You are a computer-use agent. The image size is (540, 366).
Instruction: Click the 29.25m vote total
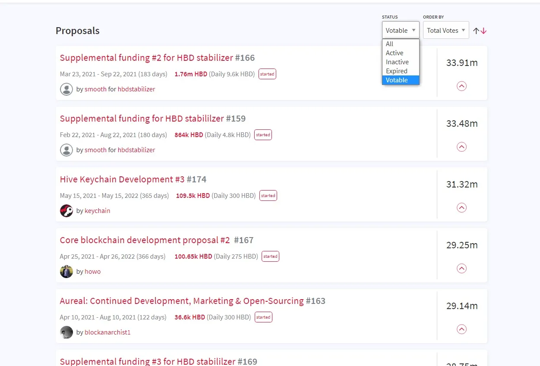click(462, 245)
